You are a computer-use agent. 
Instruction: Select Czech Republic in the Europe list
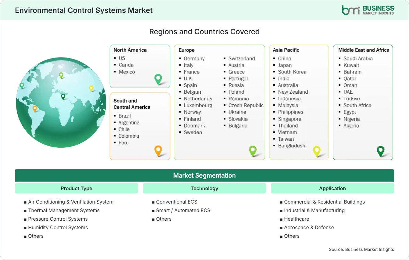coord(246,105)
